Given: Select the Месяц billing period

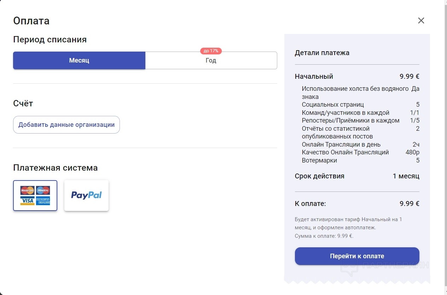Looking at the screenshot, I should [79, 60].
